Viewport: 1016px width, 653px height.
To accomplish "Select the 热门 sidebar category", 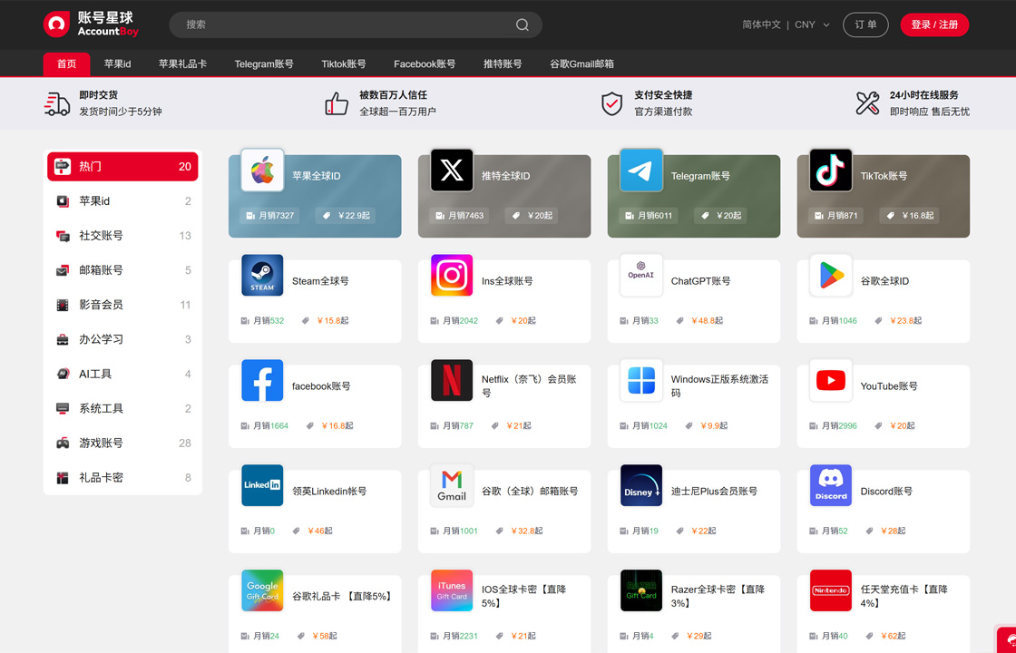I will (122, 167).
